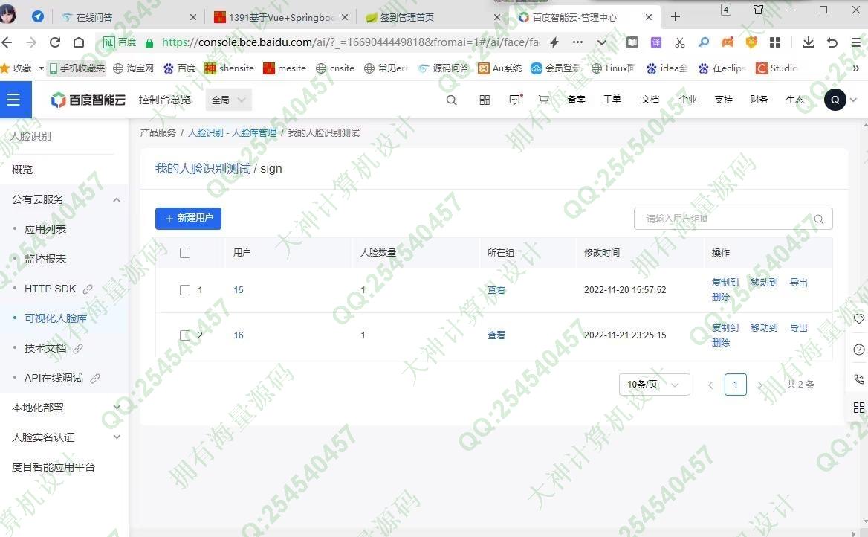Image resolution: width=868 pixels, height=537 pixels.
Task: Switch to the 1391基于Vue+Springboot tab
Action: pos(282,17)
